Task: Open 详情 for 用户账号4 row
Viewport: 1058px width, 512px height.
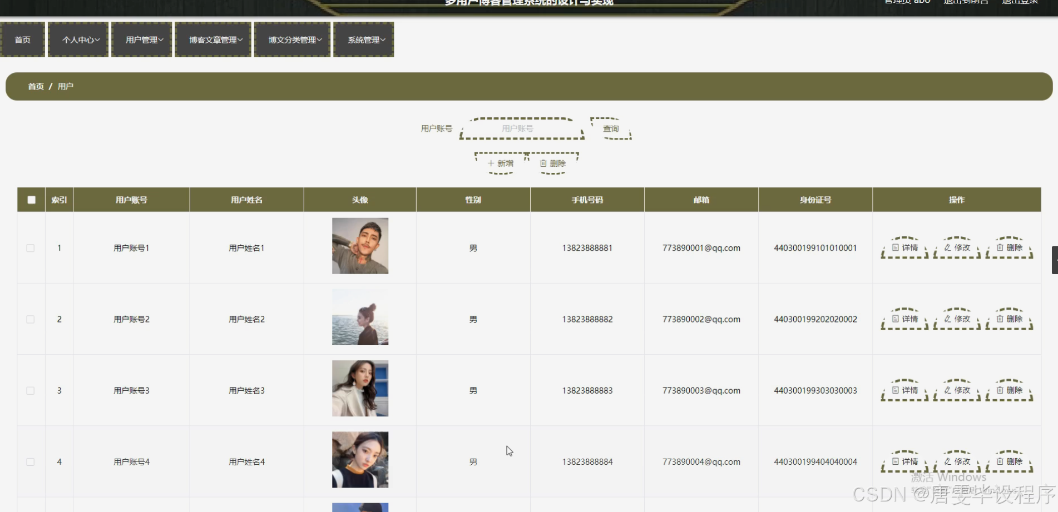Action: pyautogui.click(x=904, y=461)
